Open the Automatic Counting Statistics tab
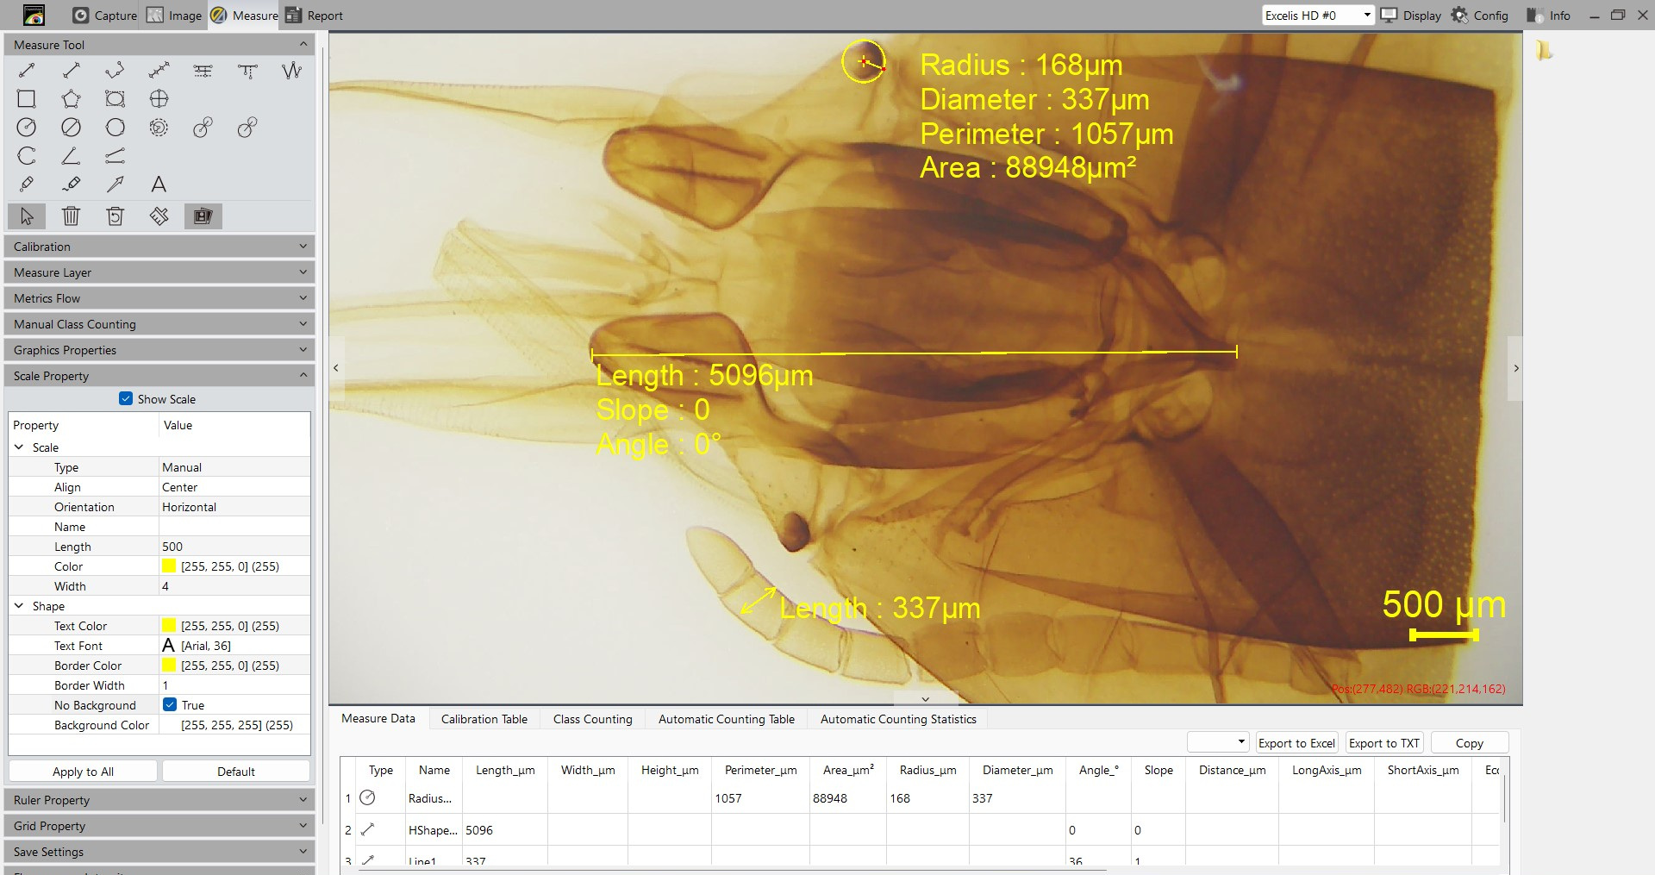Image resolution: width=1655 pixels, height=875 pixels. coord(898,719)
